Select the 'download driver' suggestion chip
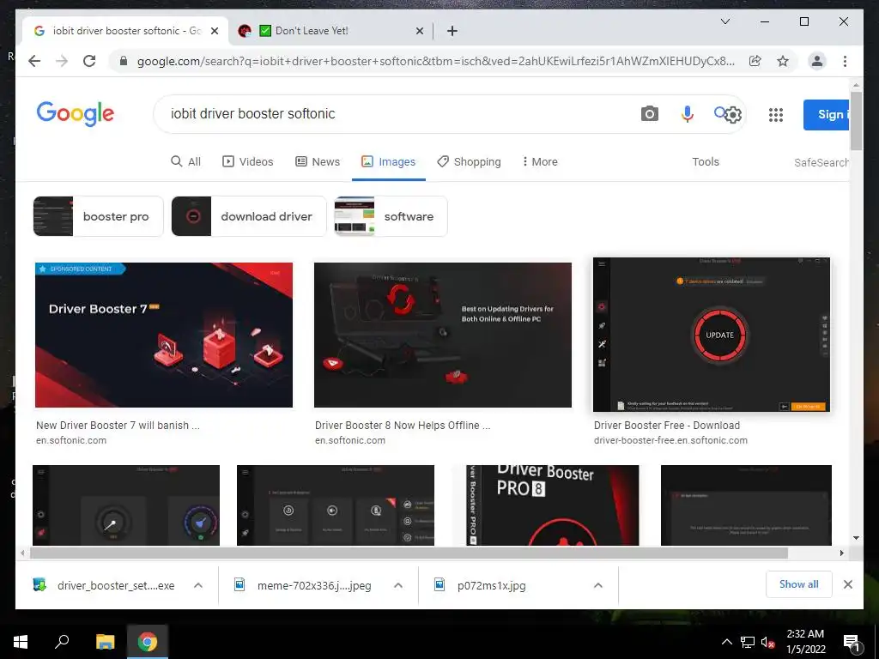The image size is (879, 659). pos(248,216)
